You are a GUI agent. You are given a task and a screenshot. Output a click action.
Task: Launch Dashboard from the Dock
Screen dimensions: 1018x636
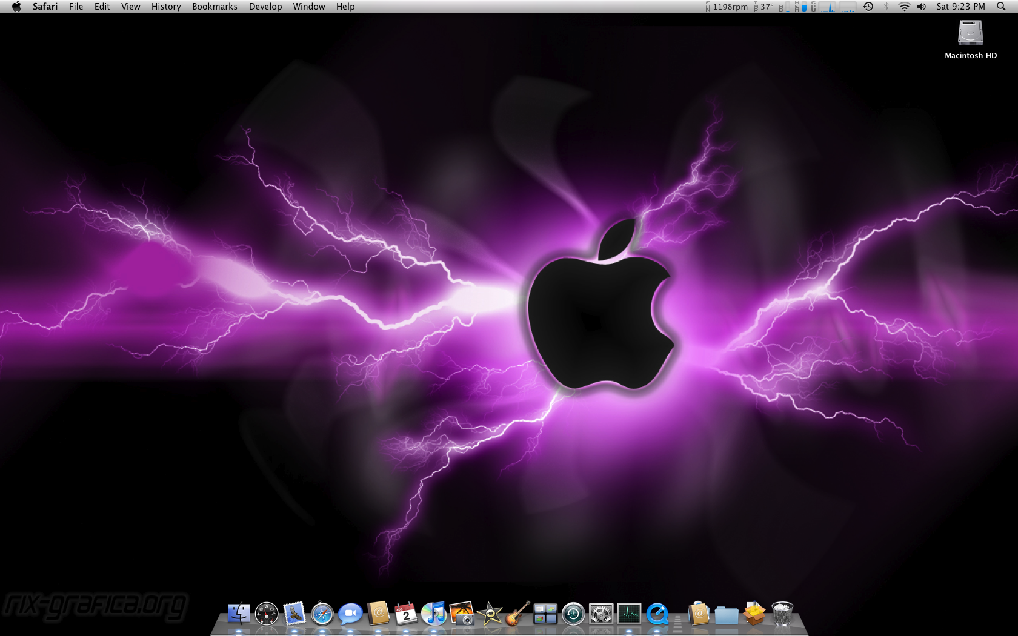tap(267, 614)
